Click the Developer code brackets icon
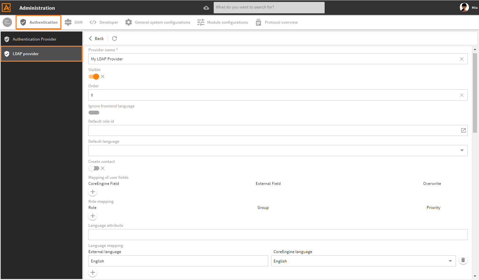 tap(93, 22)
